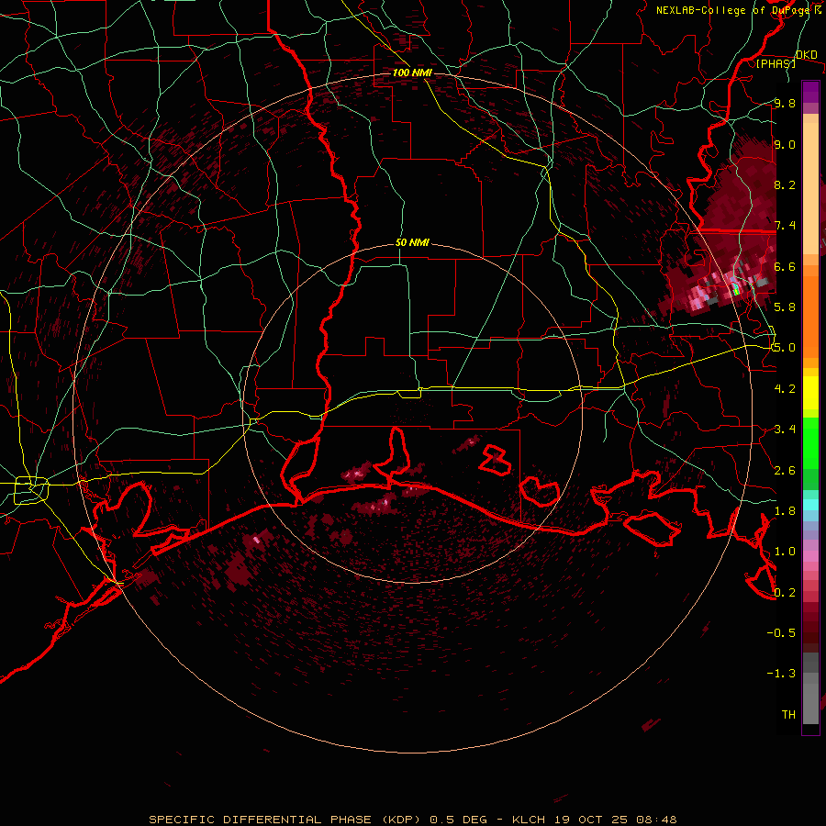The image size is (826, 826).
Task: Pick the bright green segment of the color bar
Action: point(810,443)
